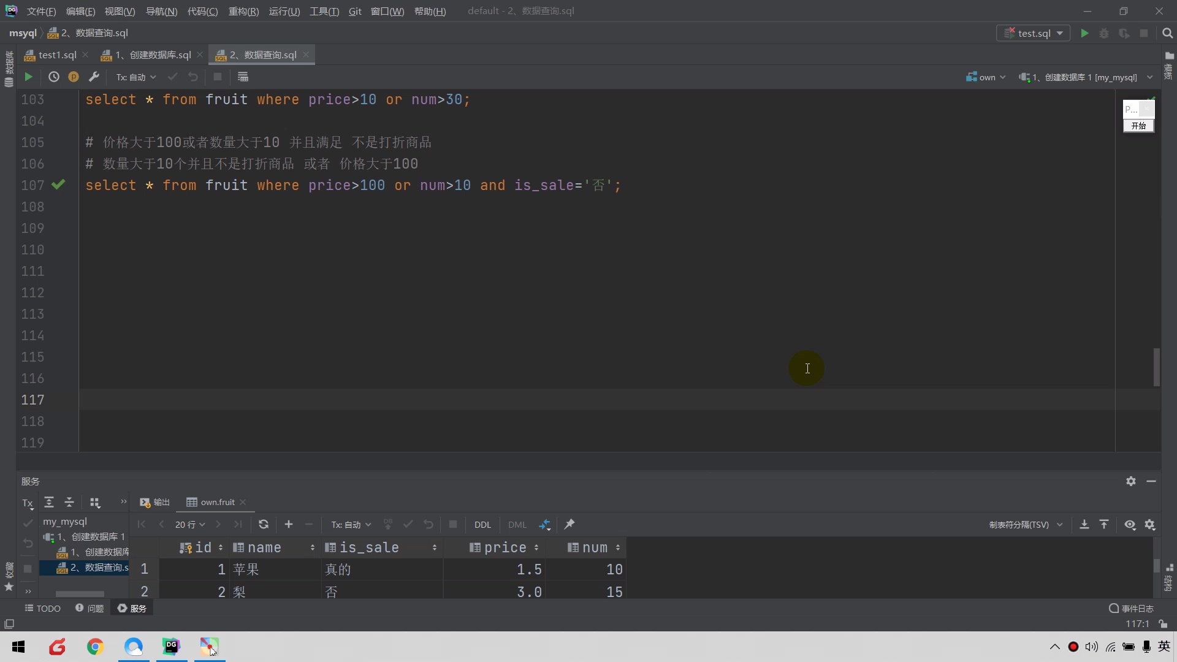The image size is (1177, 662).
Task: Expand the 20行 page size dropdown
Action: tap(189, 525)
